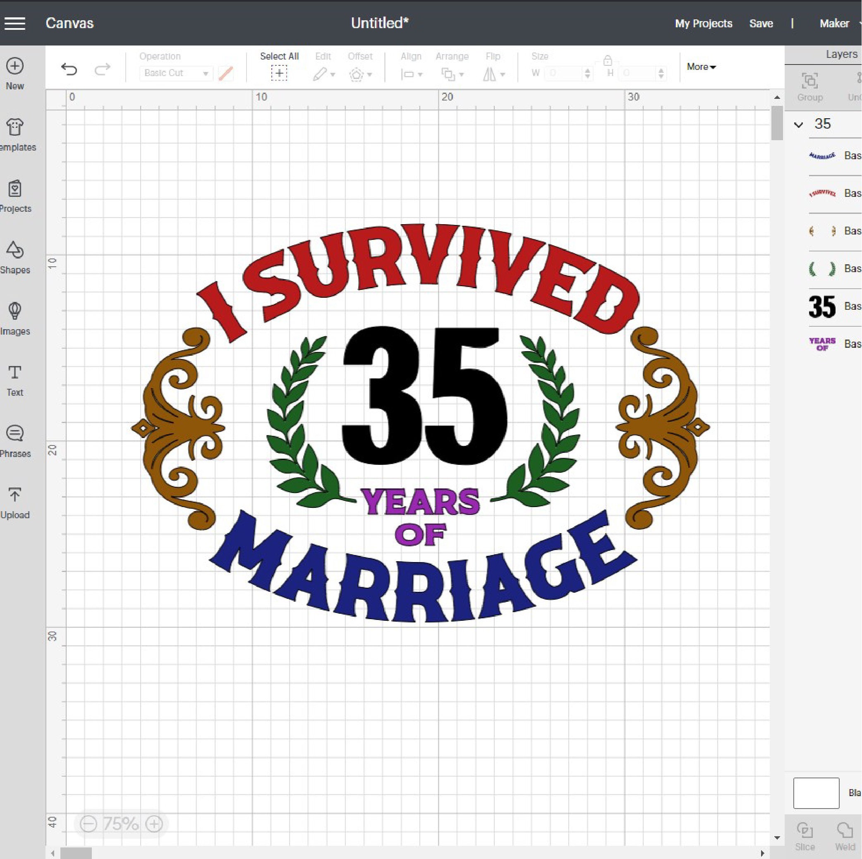Click the Save button

(761, 24)
